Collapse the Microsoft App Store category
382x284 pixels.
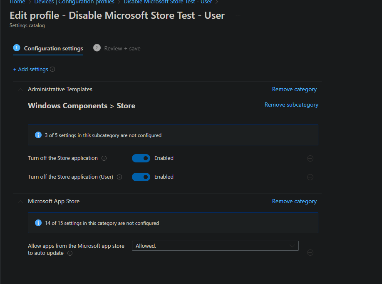20,202
